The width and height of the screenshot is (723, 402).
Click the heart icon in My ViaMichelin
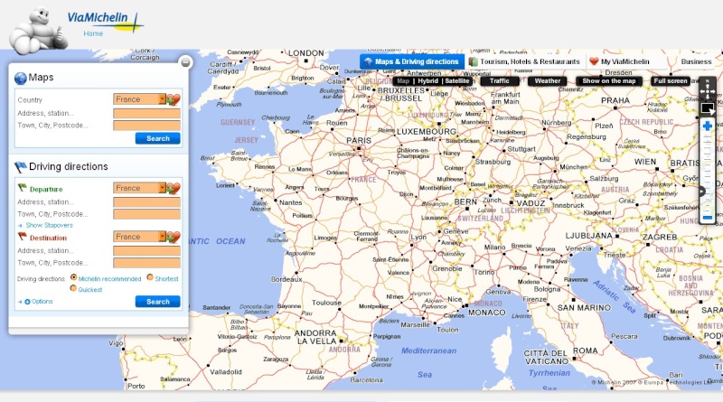pyautogui.click(x=594, y=61)
